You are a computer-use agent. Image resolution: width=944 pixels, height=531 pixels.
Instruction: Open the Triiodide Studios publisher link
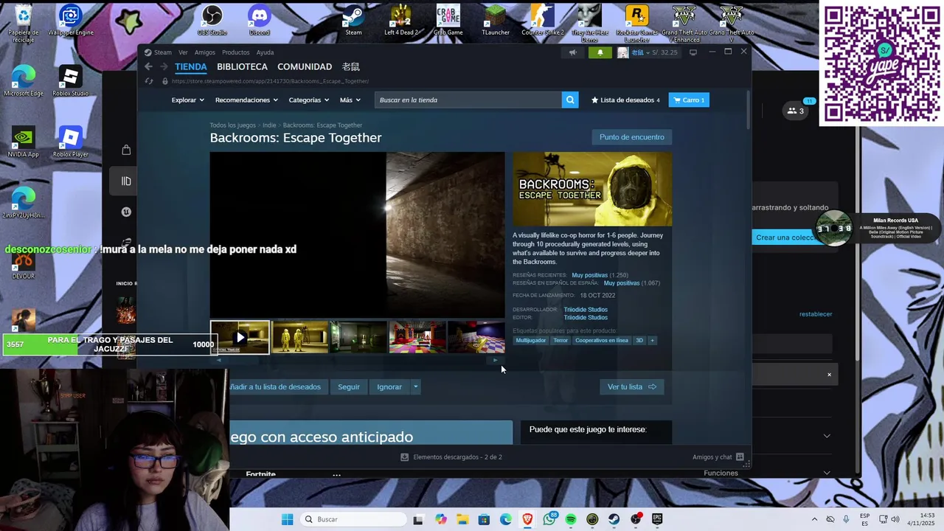[586, 317]
